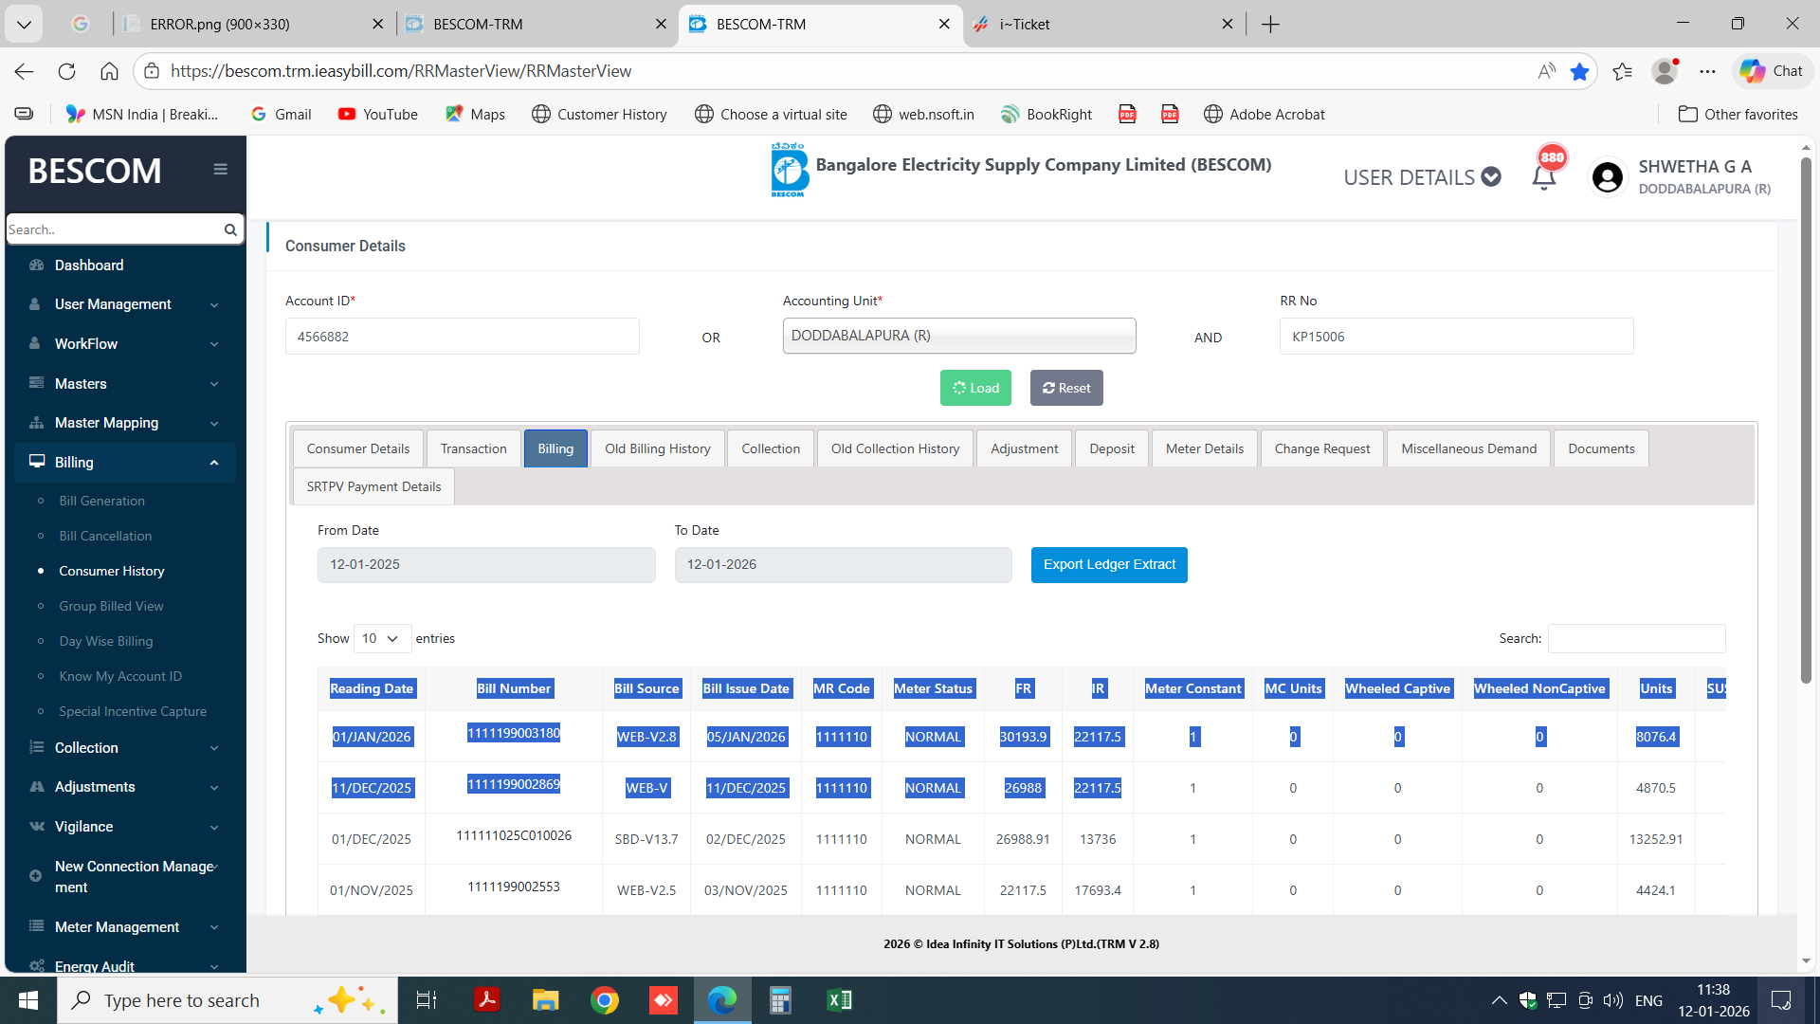This screenshot has height=1024, width=1820.
Task: Open the Transaction tab
Action: click(473, 448)
